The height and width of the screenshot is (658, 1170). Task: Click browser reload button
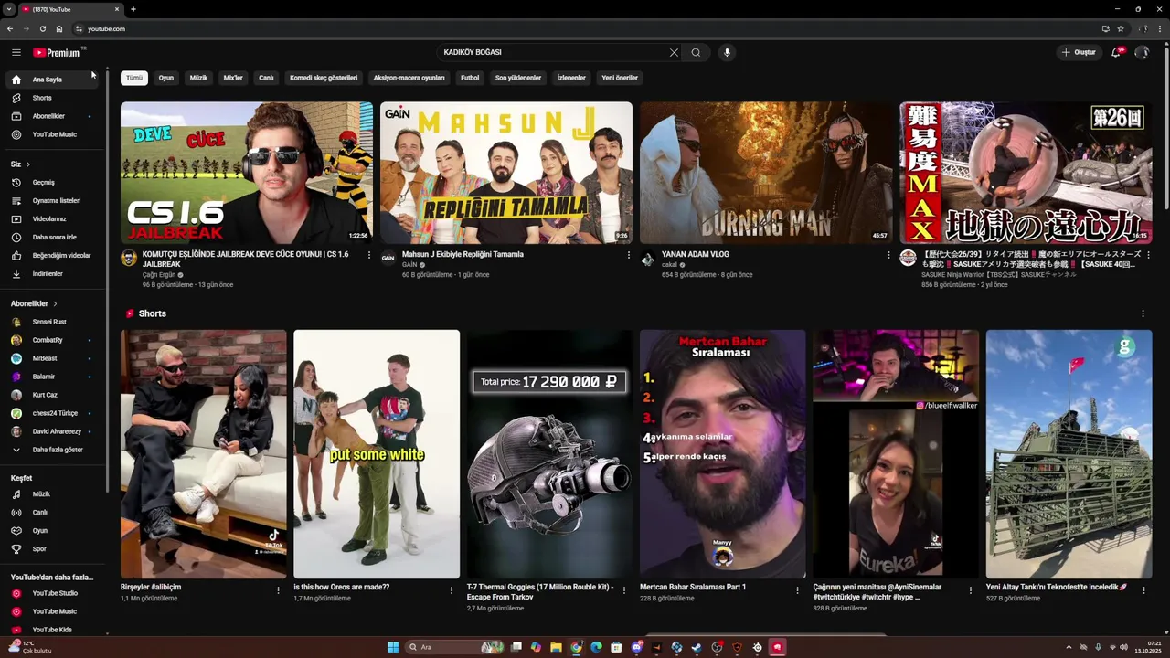41,28
